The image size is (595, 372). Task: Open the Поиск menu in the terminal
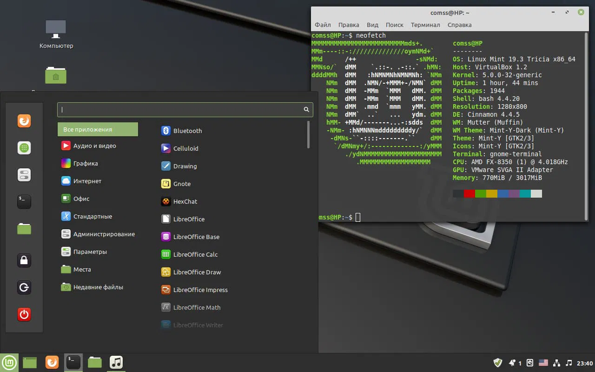pos(395,25)
